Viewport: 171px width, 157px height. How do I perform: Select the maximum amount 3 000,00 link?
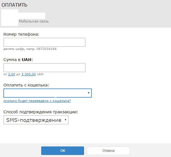pos(29,75)
